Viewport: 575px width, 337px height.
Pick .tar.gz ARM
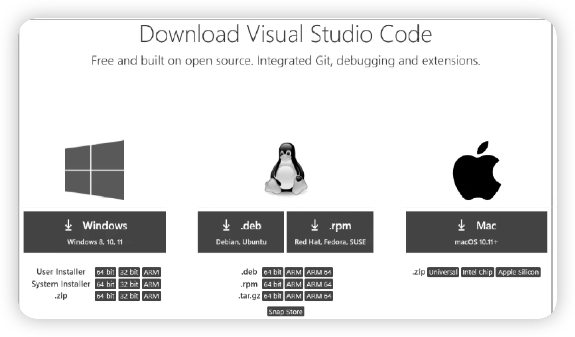(x=294, y=296)
